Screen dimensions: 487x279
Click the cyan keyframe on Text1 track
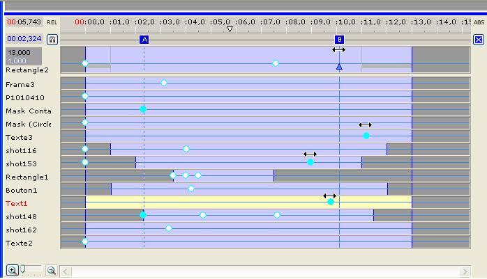click(331, 202)
